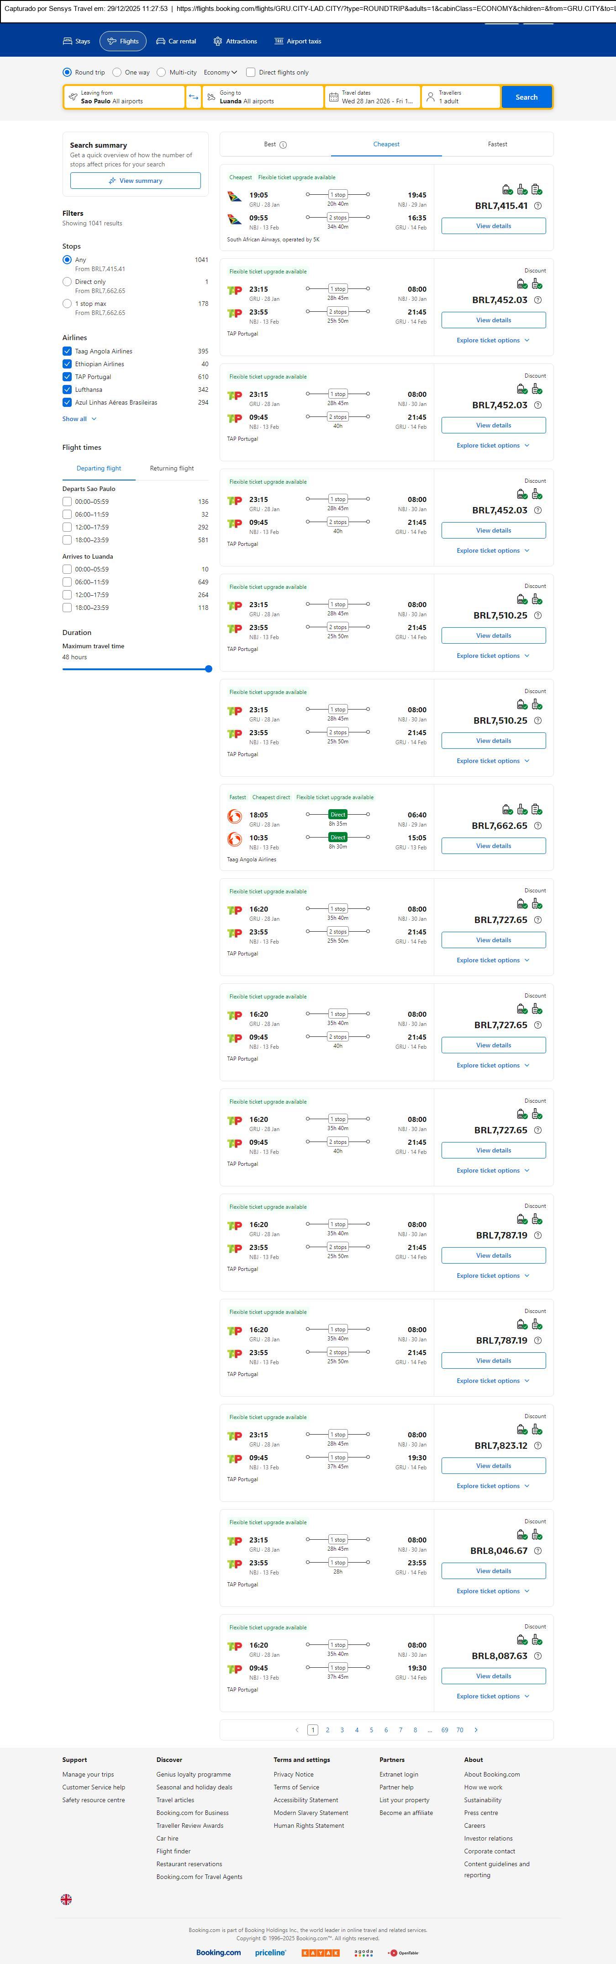Expand Explore ticket options for BRL8,046.67 flight

click(x=493, y=1591)
